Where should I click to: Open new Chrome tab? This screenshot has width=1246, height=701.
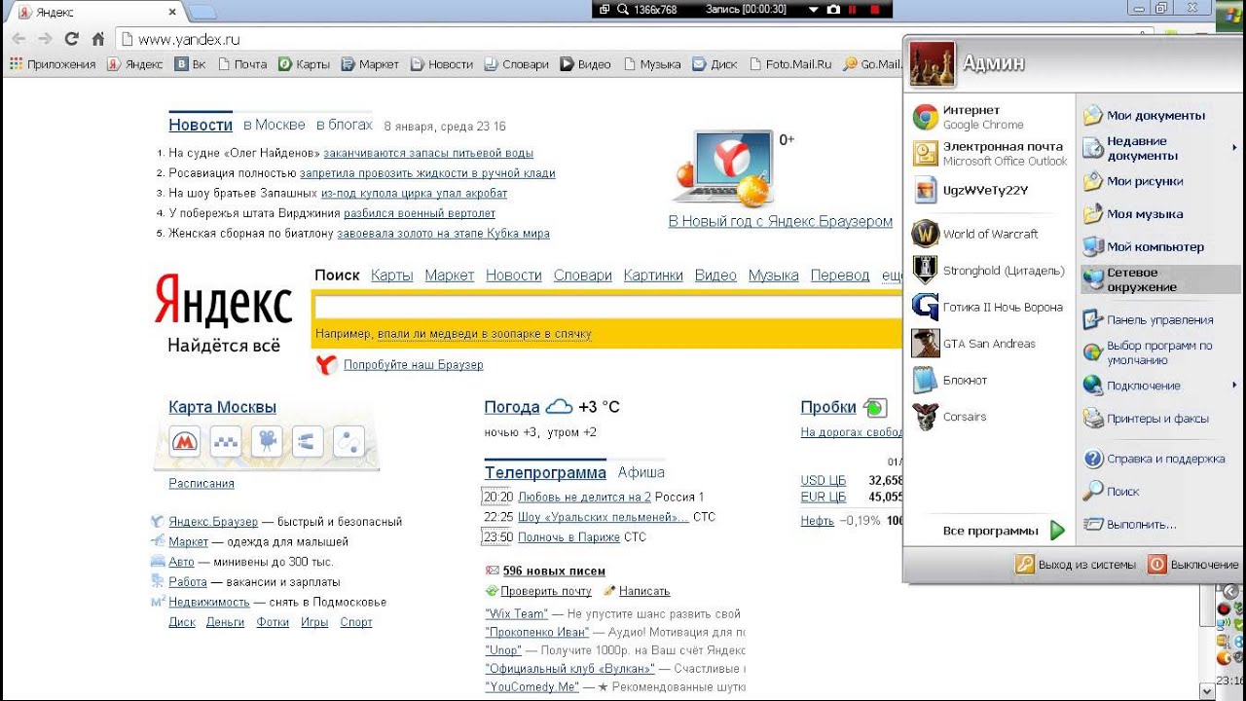[202, 13]
